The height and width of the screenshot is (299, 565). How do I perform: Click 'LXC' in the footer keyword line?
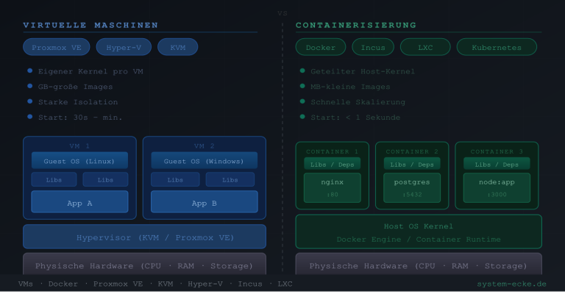click(285, 284)
